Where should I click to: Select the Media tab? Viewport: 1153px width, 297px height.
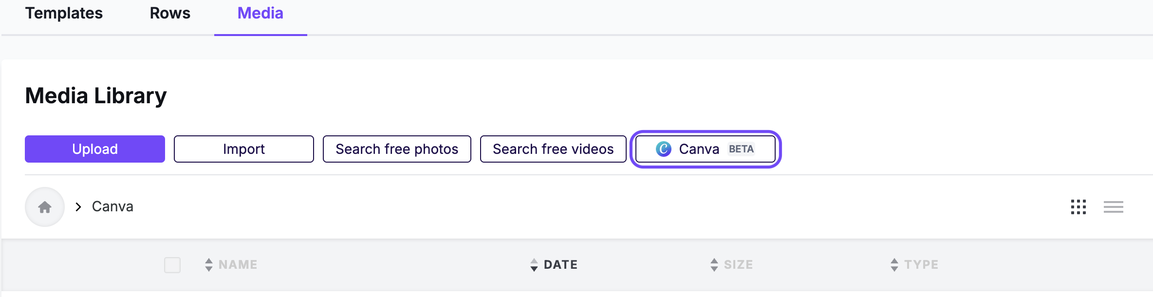[260, 13]
